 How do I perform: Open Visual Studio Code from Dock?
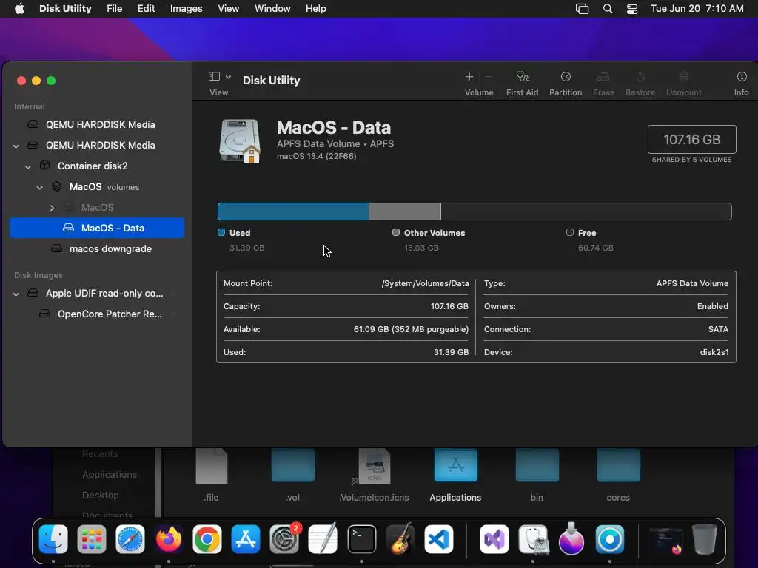pyautogui.click(x=439, y=539)
